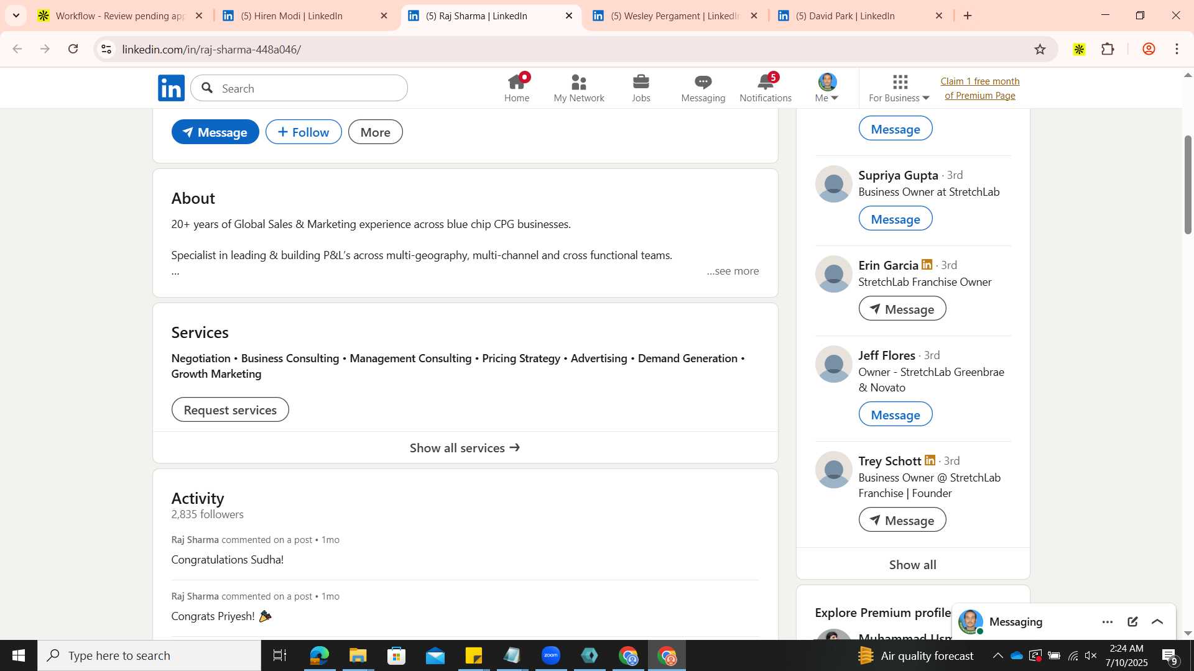1194x671 pixels.
Task: Open Chrome profile avatar icon
Action: point(1148,49)
